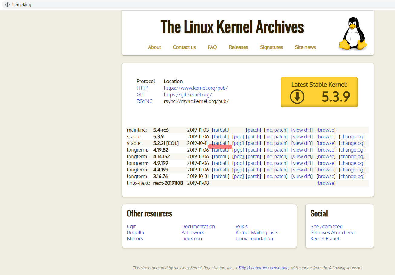
Task: Open changelog for stable 5.3.9
Action: point(352,136)
